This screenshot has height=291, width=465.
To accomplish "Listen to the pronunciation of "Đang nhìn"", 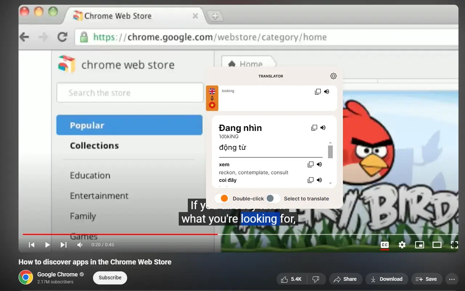I will click(x=323, y=128).
